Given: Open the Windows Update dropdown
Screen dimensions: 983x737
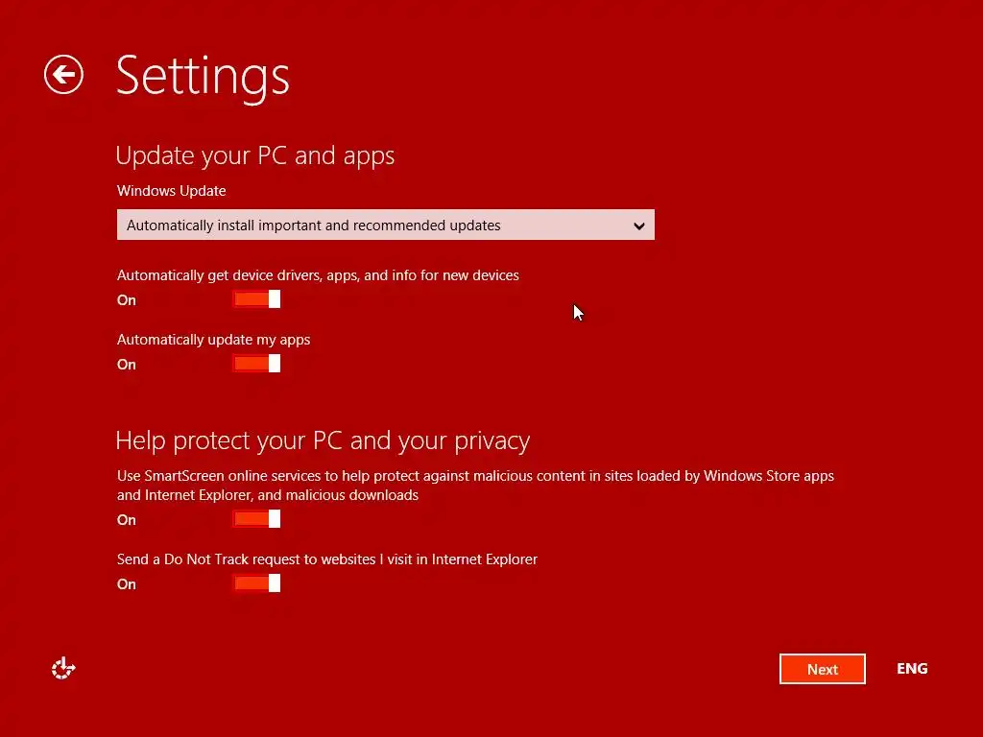Looking at the screenshot, I should 385,226.
